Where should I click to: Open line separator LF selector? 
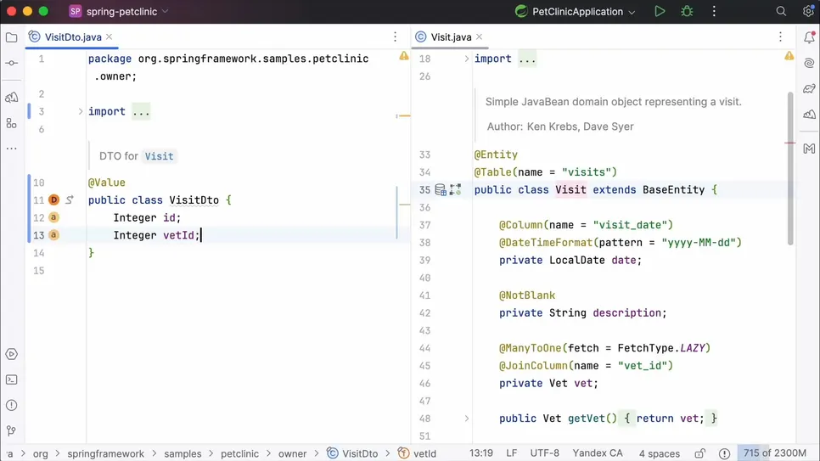click(512, 453)
